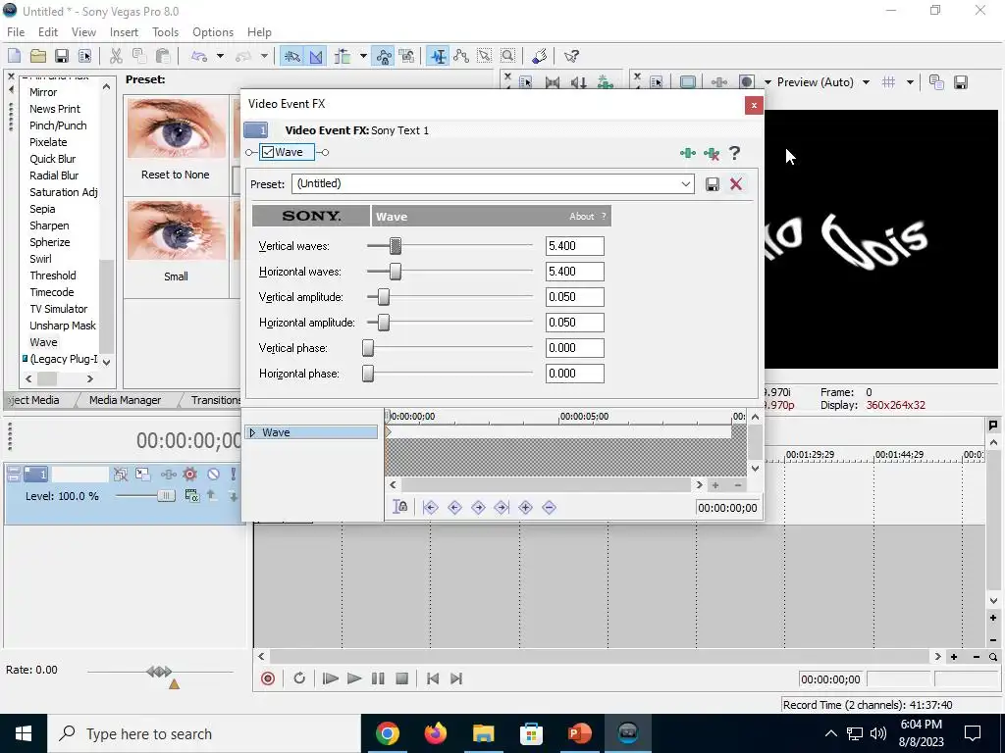Click Save Snapshot icon in preview toolbar
1005x753 pixels.
960,82
